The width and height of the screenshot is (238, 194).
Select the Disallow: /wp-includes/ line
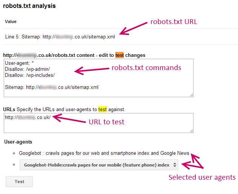click(30, 75)
